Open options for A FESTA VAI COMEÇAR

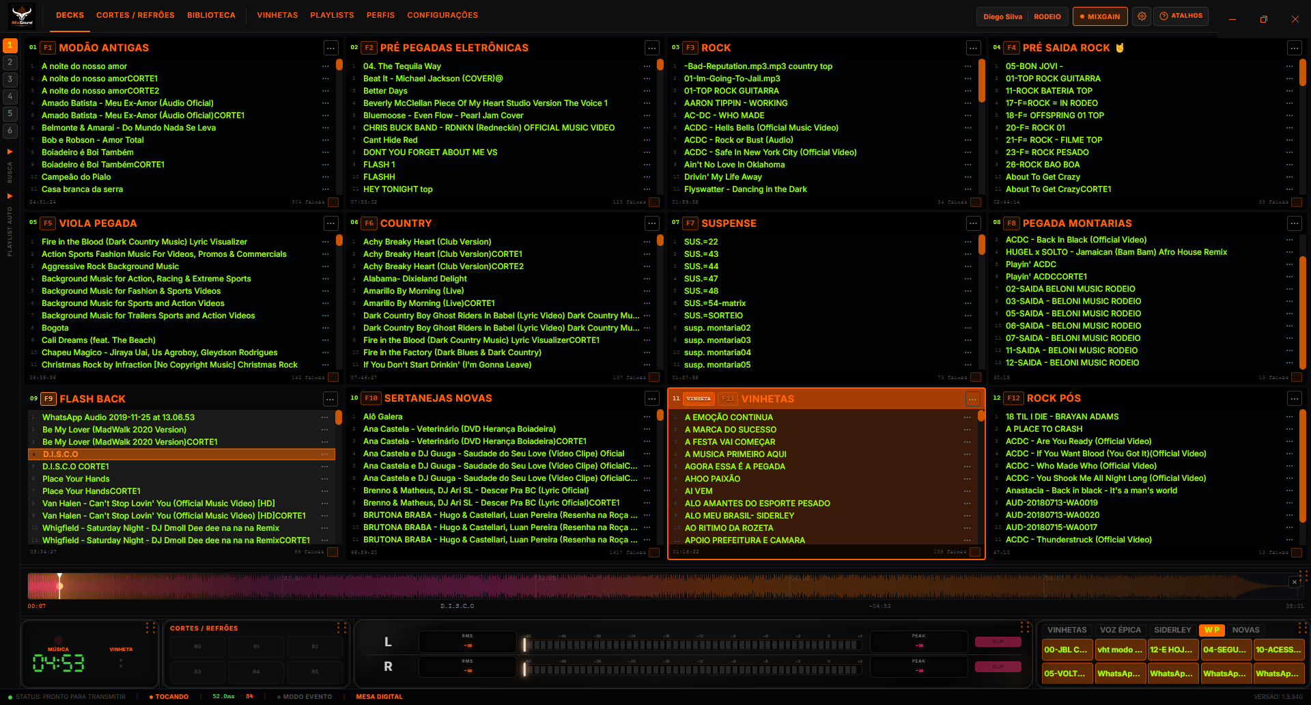coord(967,442)
